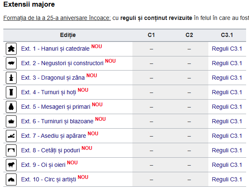Open Reguli C3.1 for Circ și artiști
This screenshot has height=188, width=249.
227,179
